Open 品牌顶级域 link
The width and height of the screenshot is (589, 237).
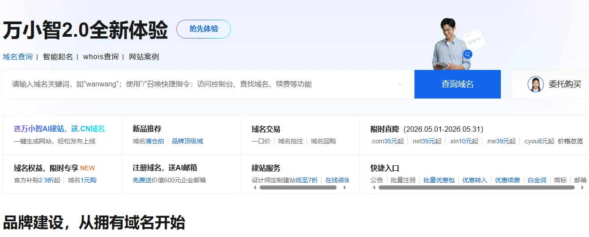tap(188, 141)
